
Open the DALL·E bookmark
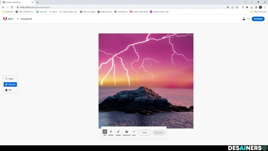53,12
